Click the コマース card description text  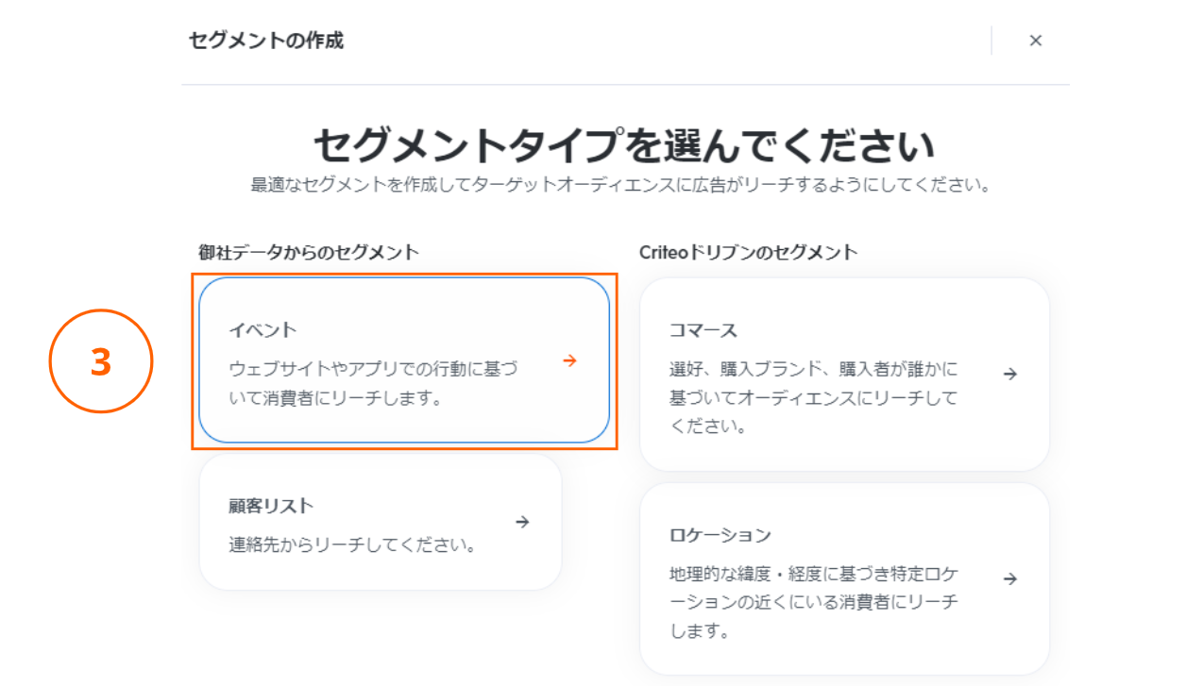point(812,397)
